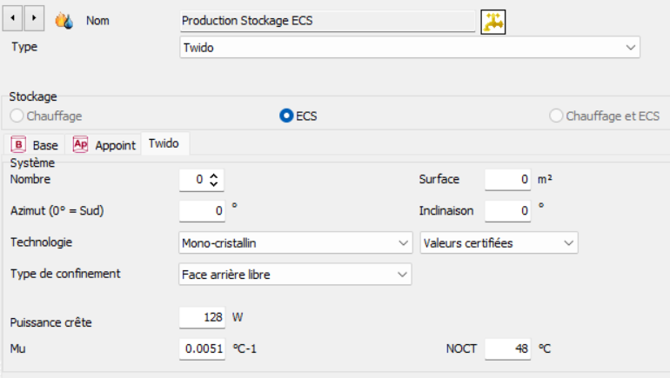Click the yellow faucet icon beside Nom

point(493,21)
